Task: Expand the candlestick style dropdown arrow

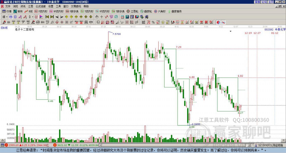Action: pos(33,17)
